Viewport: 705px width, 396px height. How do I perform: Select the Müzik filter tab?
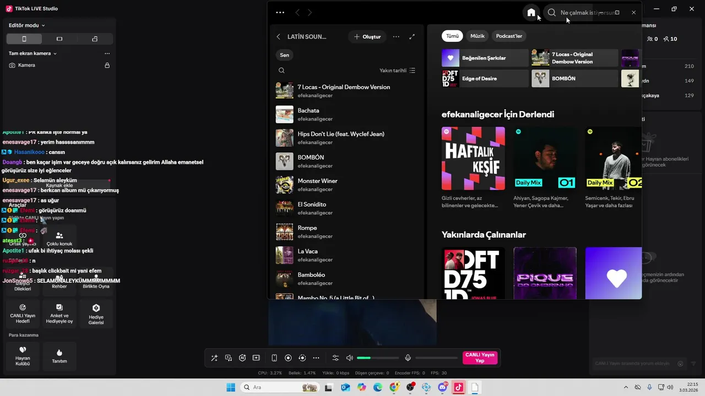click(x=478, y=36)
